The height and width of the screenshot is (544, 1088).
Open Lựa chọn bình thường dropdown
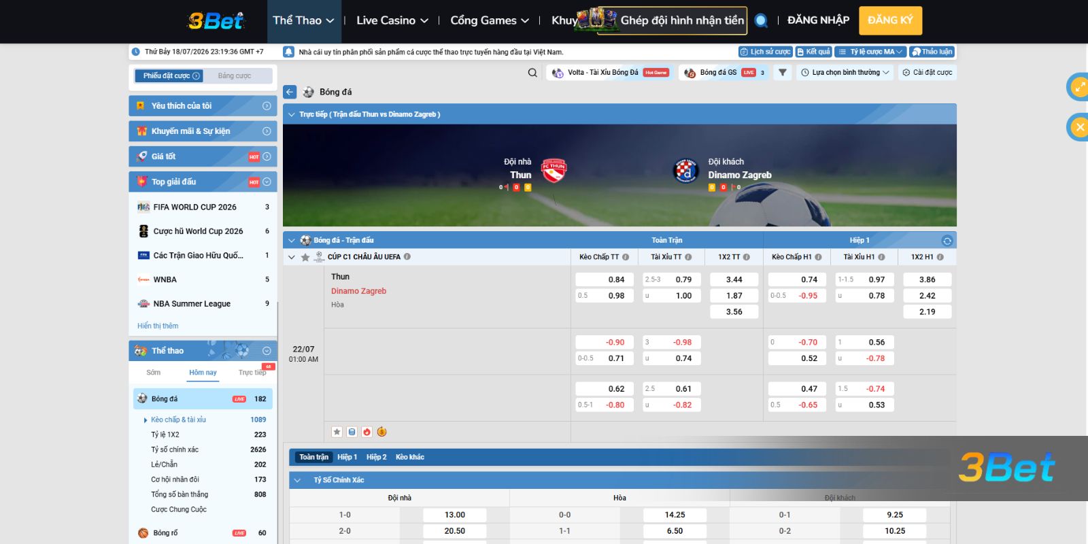[845, 73]
